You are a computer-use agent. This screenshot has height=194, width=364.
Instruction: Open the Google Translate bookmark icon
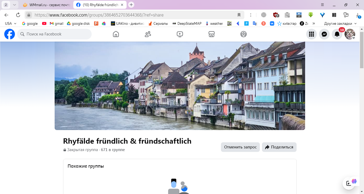[x=255, y=23]
